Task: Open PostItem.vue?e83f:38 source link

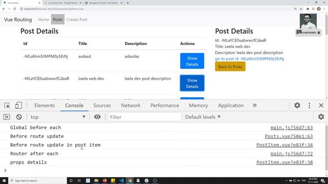Action: click(x=285, y=163)
